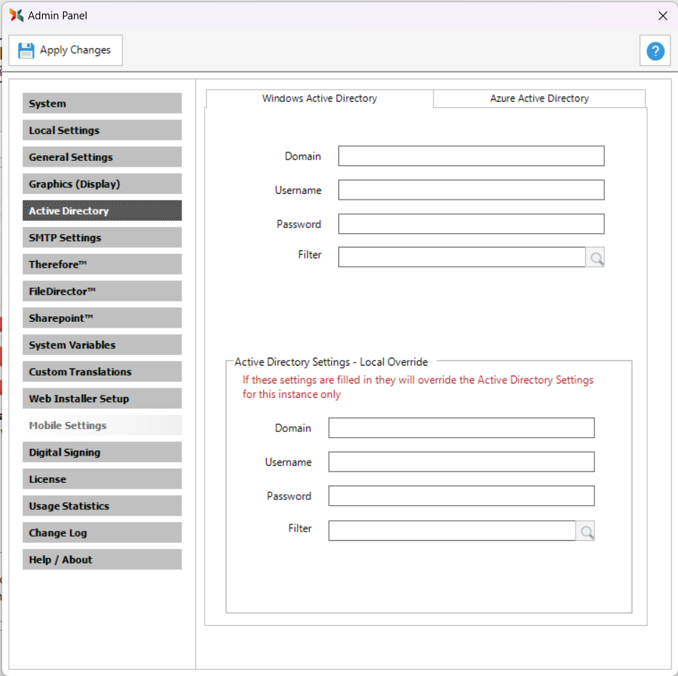This screenshot has height=676, width=678.
Task: View the Change Log section
Action: (x=102, y=533)
